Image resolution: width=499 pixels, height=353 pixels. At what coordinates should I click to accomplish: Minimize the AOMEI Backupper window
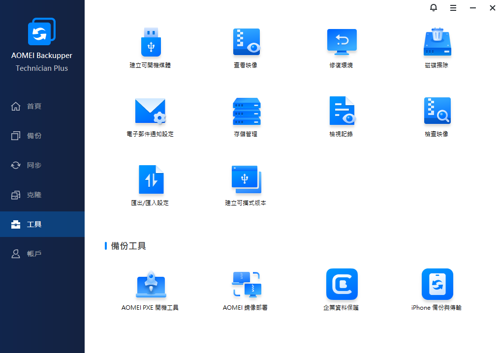(x=473, y=8)
